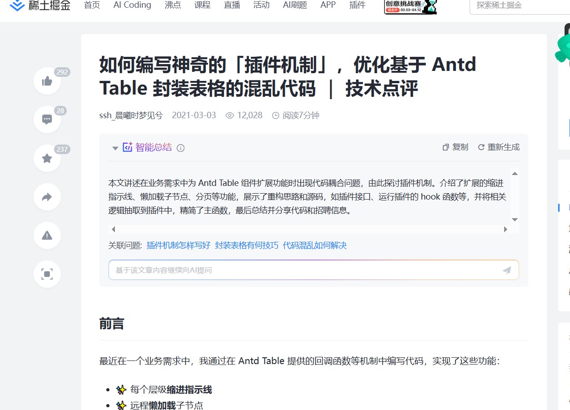Click the 稀土掘金 brand text

pos(50,5)
